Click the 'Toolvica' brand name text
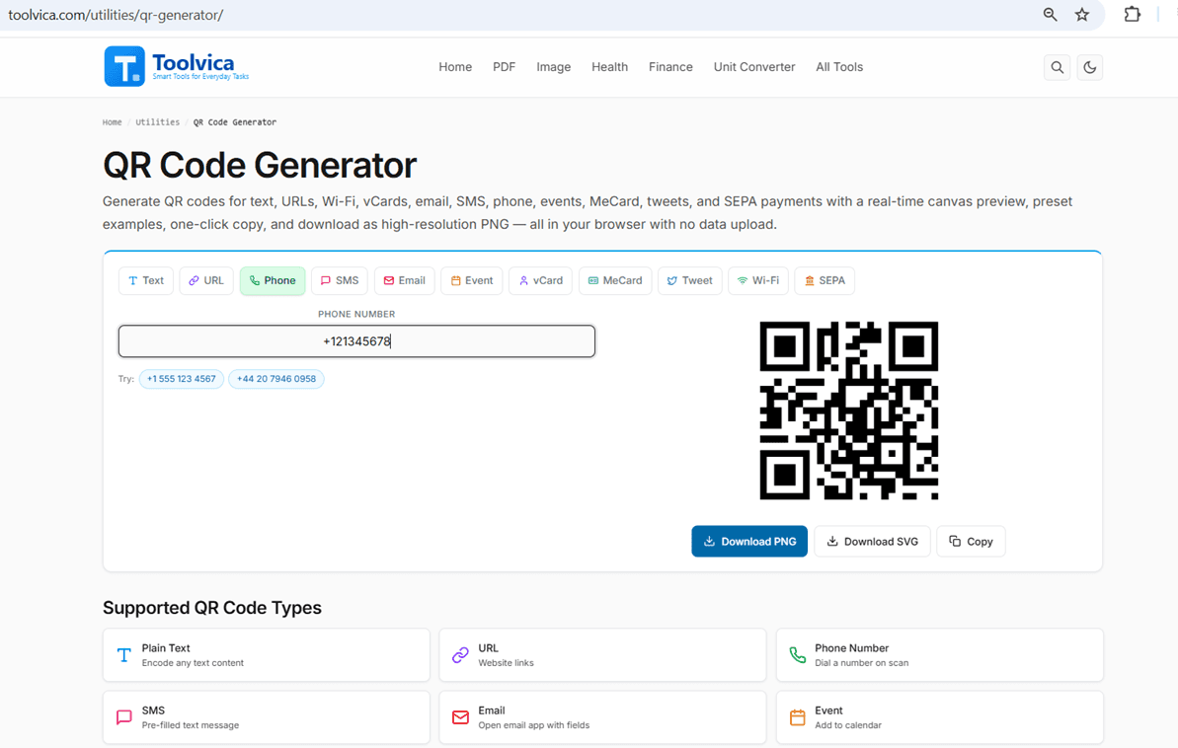The width and height of the screenshot is (1178, 748). pyautogui.click(x=194, y=62)
